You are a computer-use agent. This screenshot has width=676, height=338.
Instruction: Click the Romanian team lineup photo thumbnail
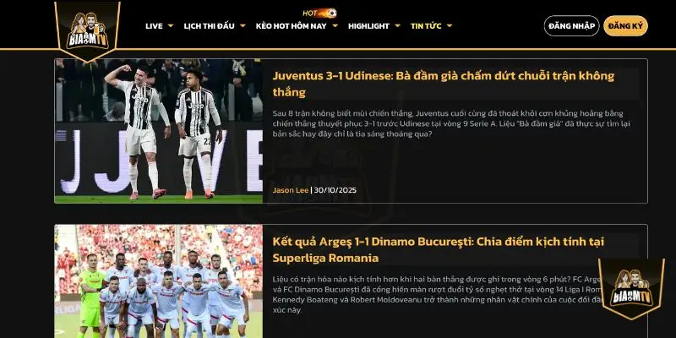(x=159, y=281)
